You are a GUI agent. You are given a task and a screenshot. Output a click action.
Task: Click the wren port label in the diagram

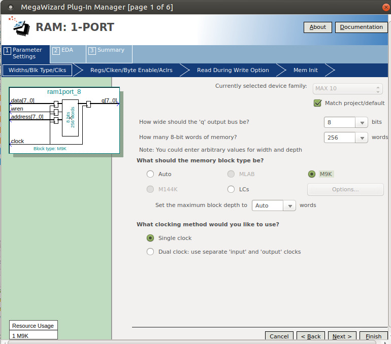tap(17, 109)
